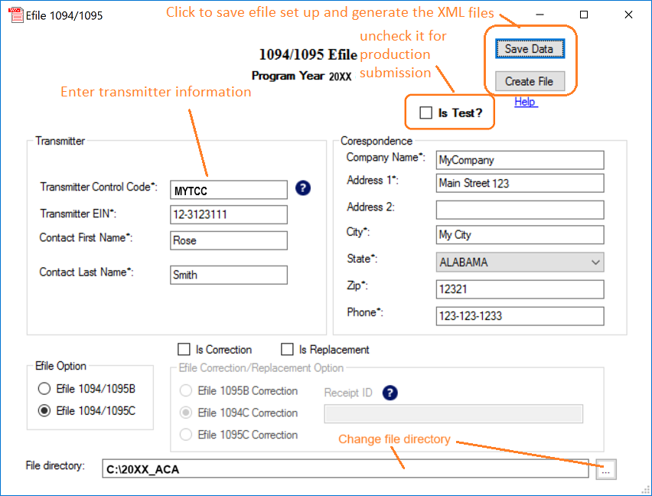Click the browse button for file directory
This screenshot has height=496, width=652.
tap(605, 470)
